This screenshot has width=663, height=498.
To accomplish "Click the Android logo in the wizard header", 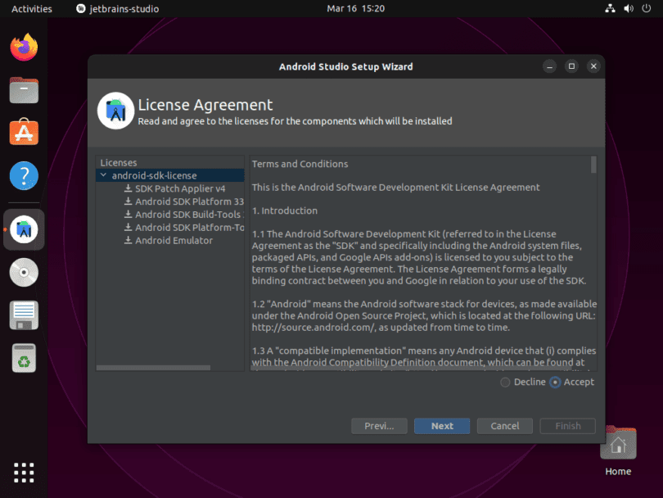I will 115,109.
